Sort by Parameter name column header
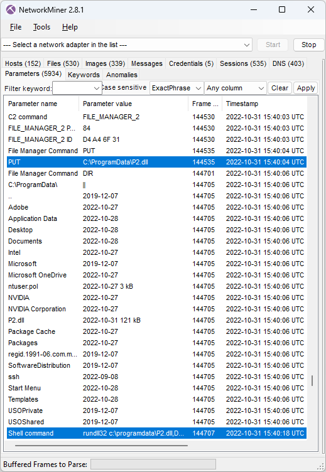This screenshot has height=472, width=326. [42, 104]
